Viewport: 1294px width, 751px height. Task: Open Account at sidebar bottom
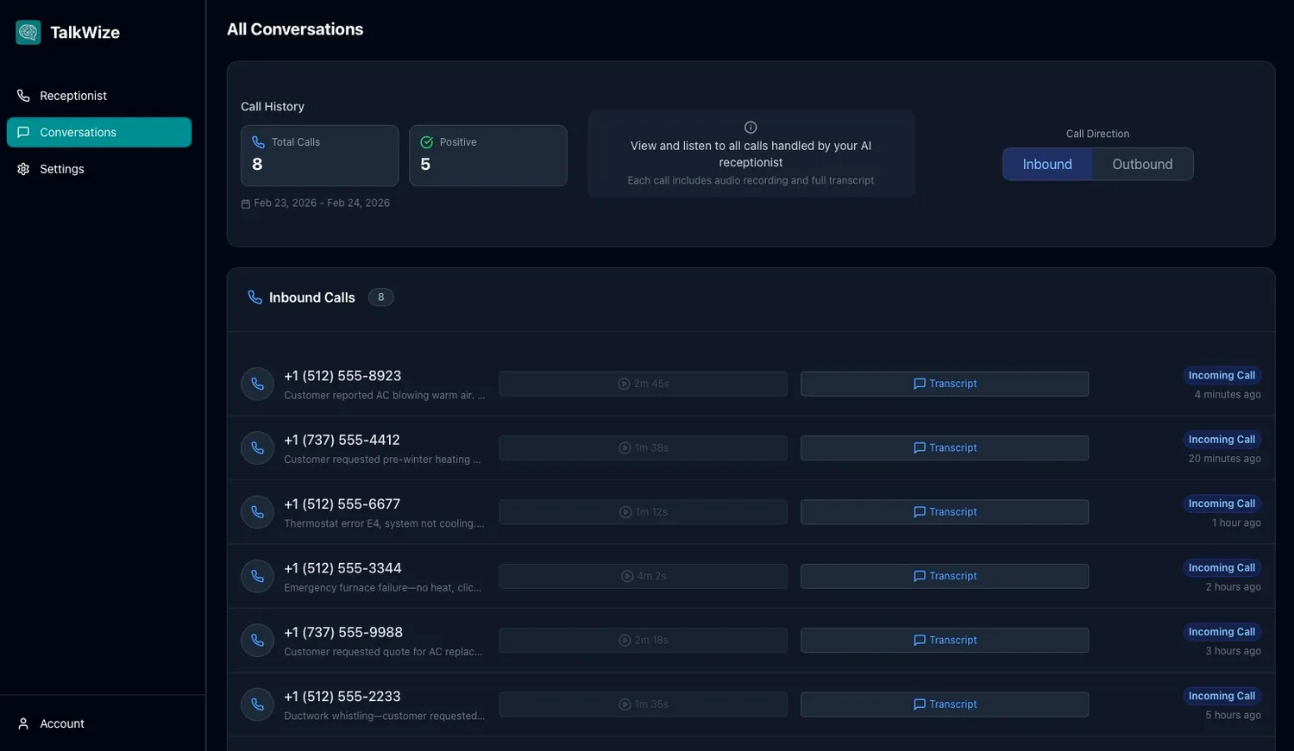click(62, 723)
